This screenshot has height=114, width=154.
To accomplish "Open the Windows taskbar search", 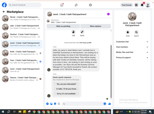I will tap(9, 112).
